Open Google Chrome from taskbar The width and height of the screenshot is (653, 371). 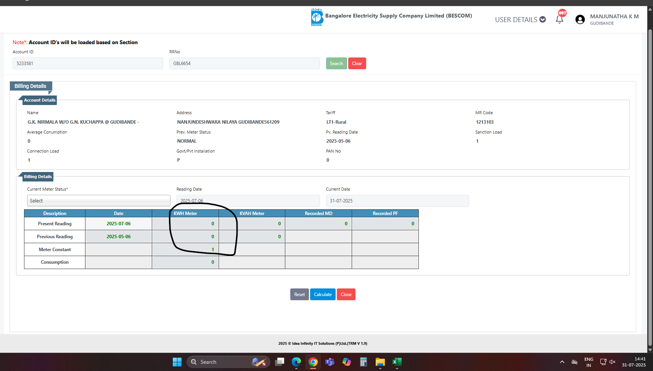313,362
